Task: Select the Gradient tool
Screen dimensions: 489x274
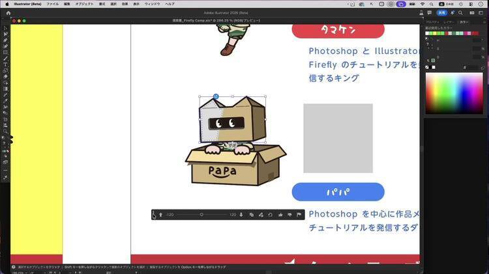Action: coord(5,89)
